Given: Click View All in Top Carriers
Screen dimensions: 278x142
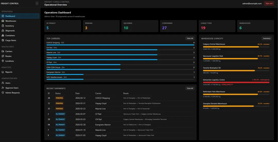Looking at the screenshot, I should coord(190,38).
